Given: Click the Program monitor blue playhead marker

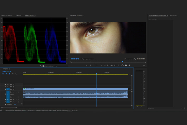Looking at the screenshot, I should [123, 61].
